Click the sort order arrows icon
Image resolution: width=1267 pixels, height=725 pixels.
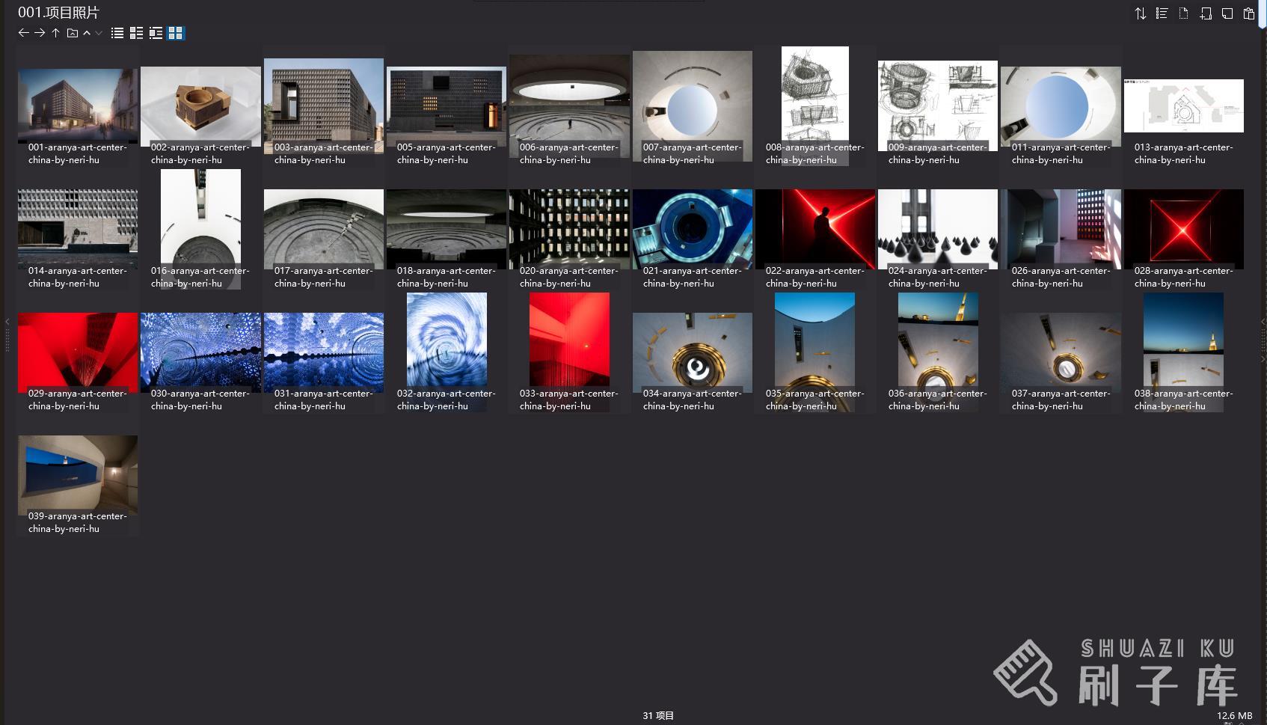tap(1140, 13)
